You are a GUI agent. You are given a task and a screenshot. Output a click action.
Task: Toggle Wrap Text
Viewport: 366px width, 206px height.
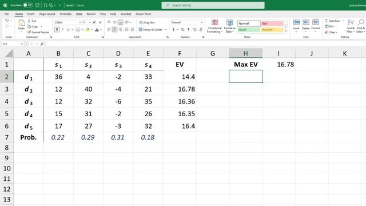(147, 23)
